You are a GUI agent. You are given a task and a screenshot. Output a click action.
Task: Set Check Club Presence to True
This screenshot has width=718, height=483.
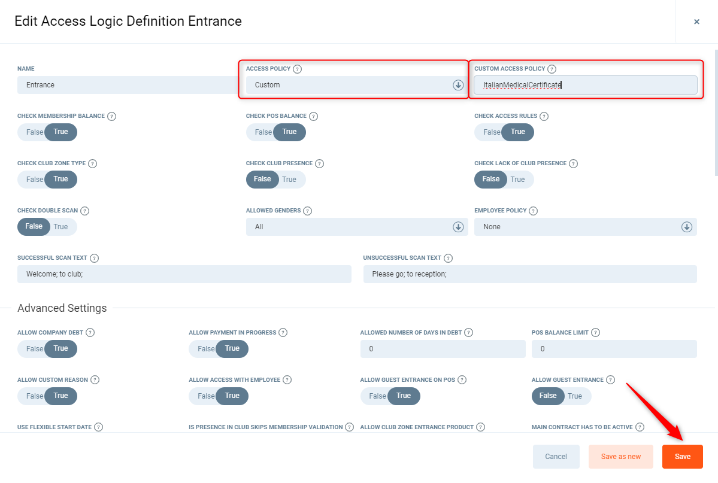[290, 180]
